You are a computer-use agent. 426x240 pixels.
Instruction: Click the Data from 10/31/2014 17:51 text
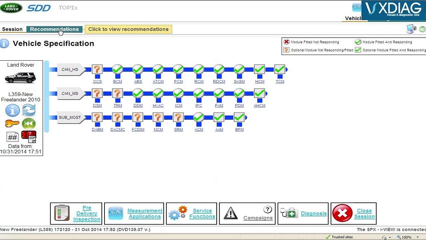tap(21, 149)
